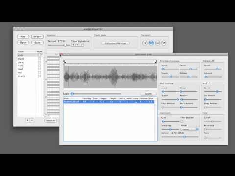Open the Voices dropdown
The width and height of the screenshot is (235, 176).
coord(189,129)
